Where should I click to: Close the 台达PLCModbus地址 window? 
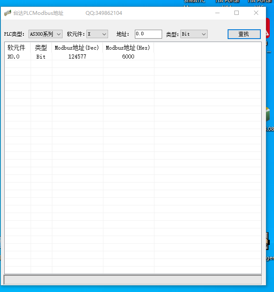click(x=256, y=13)
